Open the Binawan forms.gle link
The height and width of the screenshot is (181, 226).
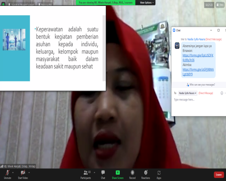click(x=198, y=58)
